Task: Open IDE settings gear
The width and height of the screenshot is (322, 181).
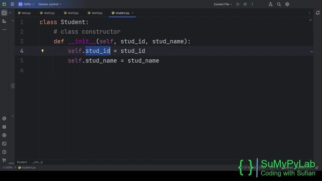Action: 287,4
